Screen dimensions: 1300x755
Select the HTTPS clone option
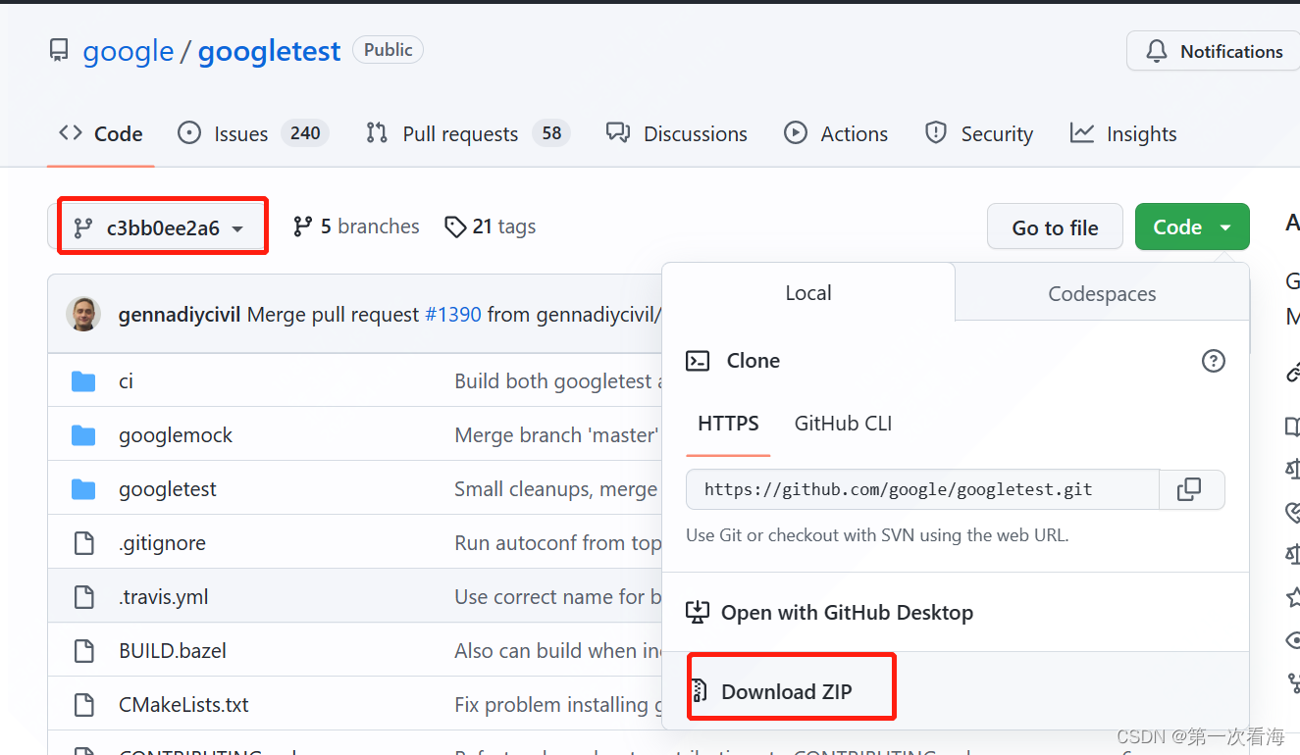[728, 424]
